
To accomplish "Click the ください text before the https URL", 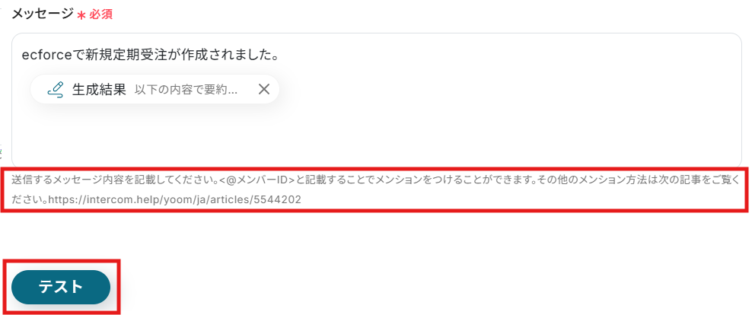I will point(30,199).
